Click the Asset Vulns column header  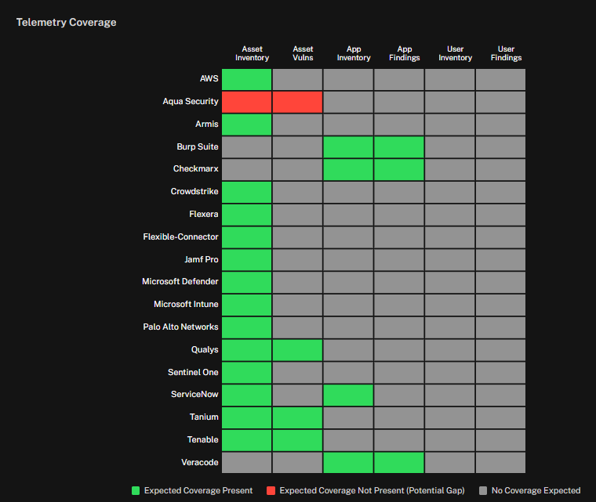pos(303,53)
